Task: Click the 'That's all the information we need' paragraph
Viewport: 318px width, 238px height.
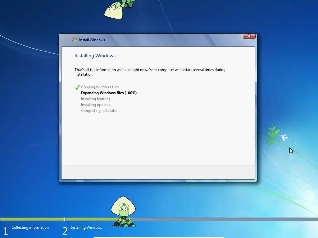Action: [150, 72]
